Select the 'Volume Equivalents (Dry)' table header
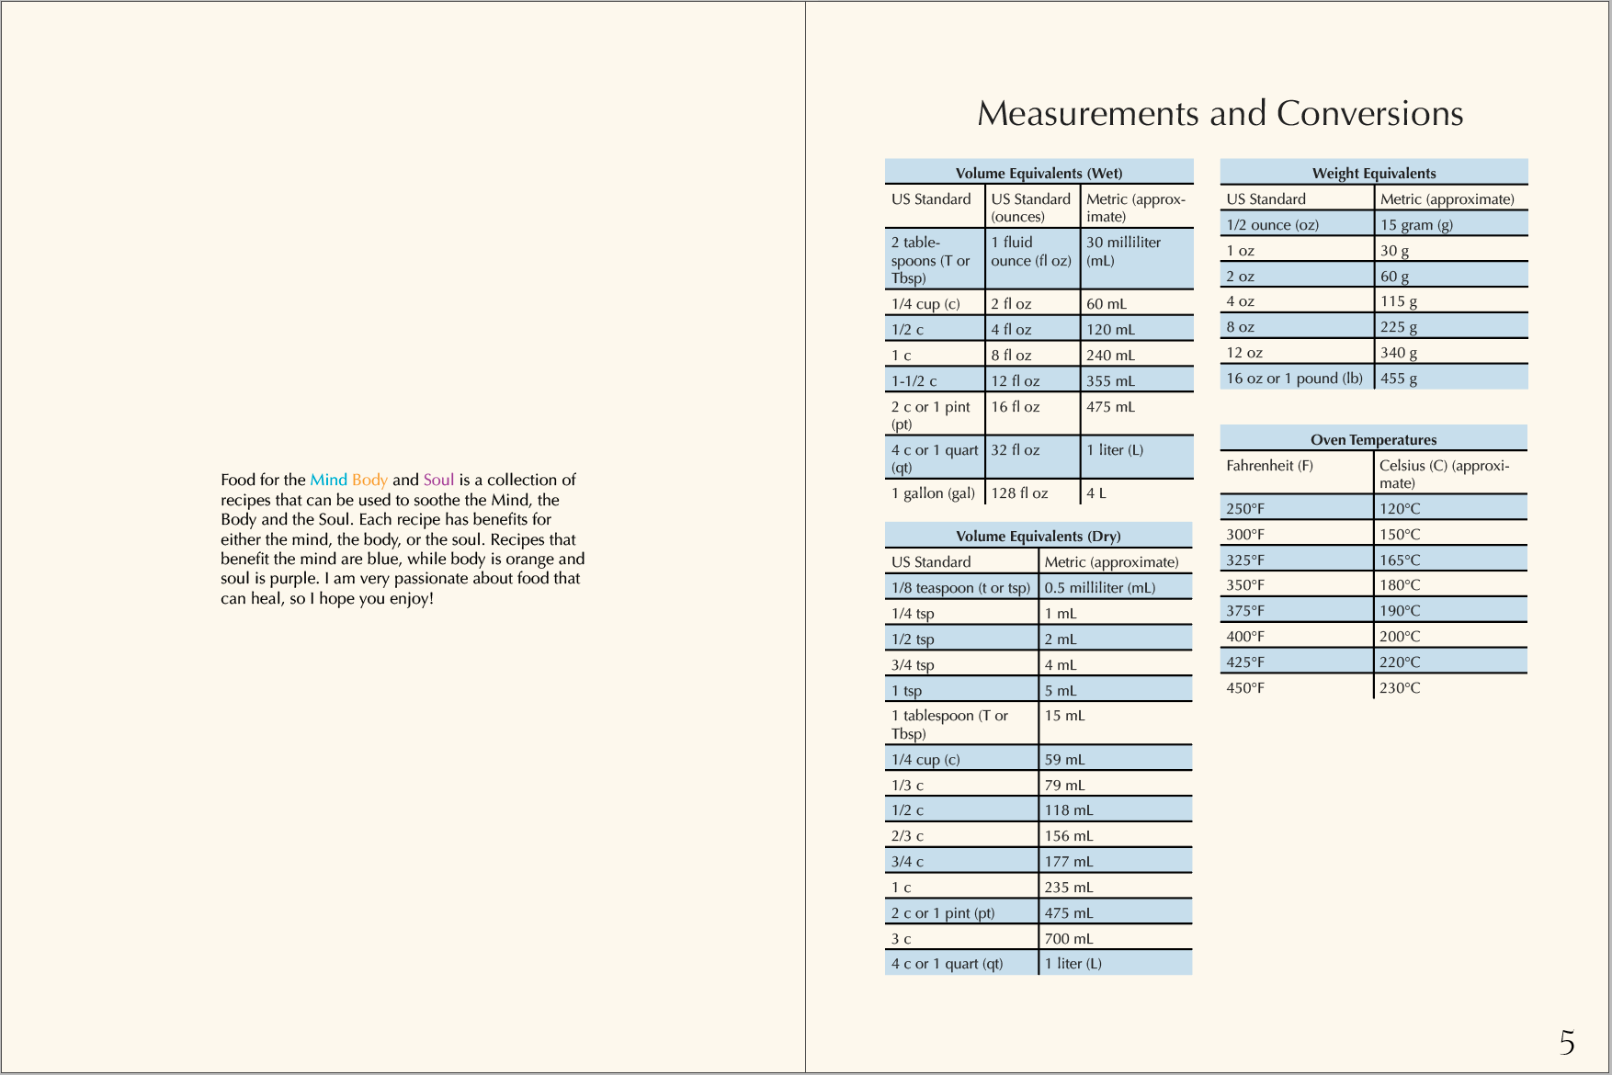The image size is (1612, 1075). (x=1039, y=536)
